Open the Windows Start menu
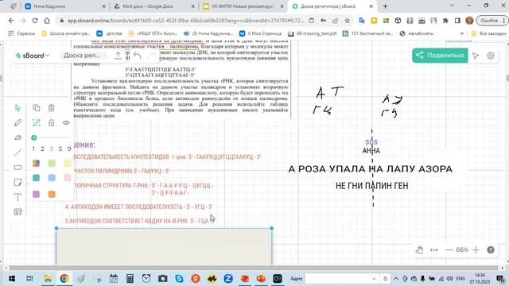Image resolution: width=509 pixels, height=286 pixels. click(x=12, y=279)
